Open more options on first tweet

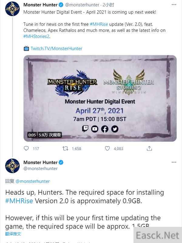[174, 5]
